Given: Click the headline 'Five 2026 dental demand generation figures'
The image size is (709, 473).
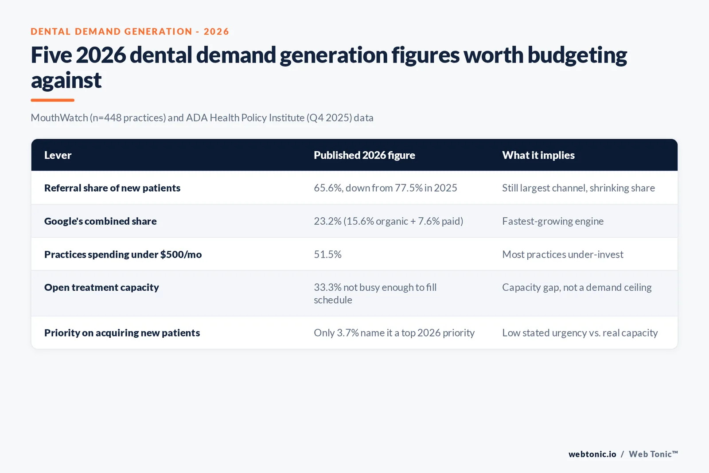Looking at the screenshot, I should click(x=329, y=67).
